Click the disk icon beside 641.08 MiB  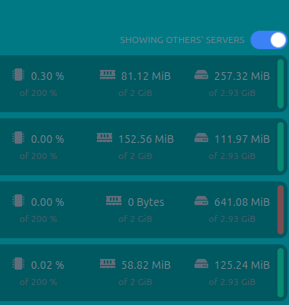click(x=201, y=201)
